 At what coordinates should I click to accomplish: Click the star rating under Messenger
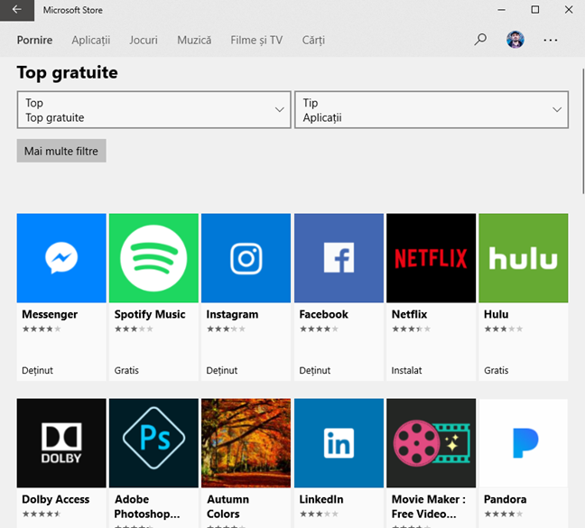click(42, 329)
